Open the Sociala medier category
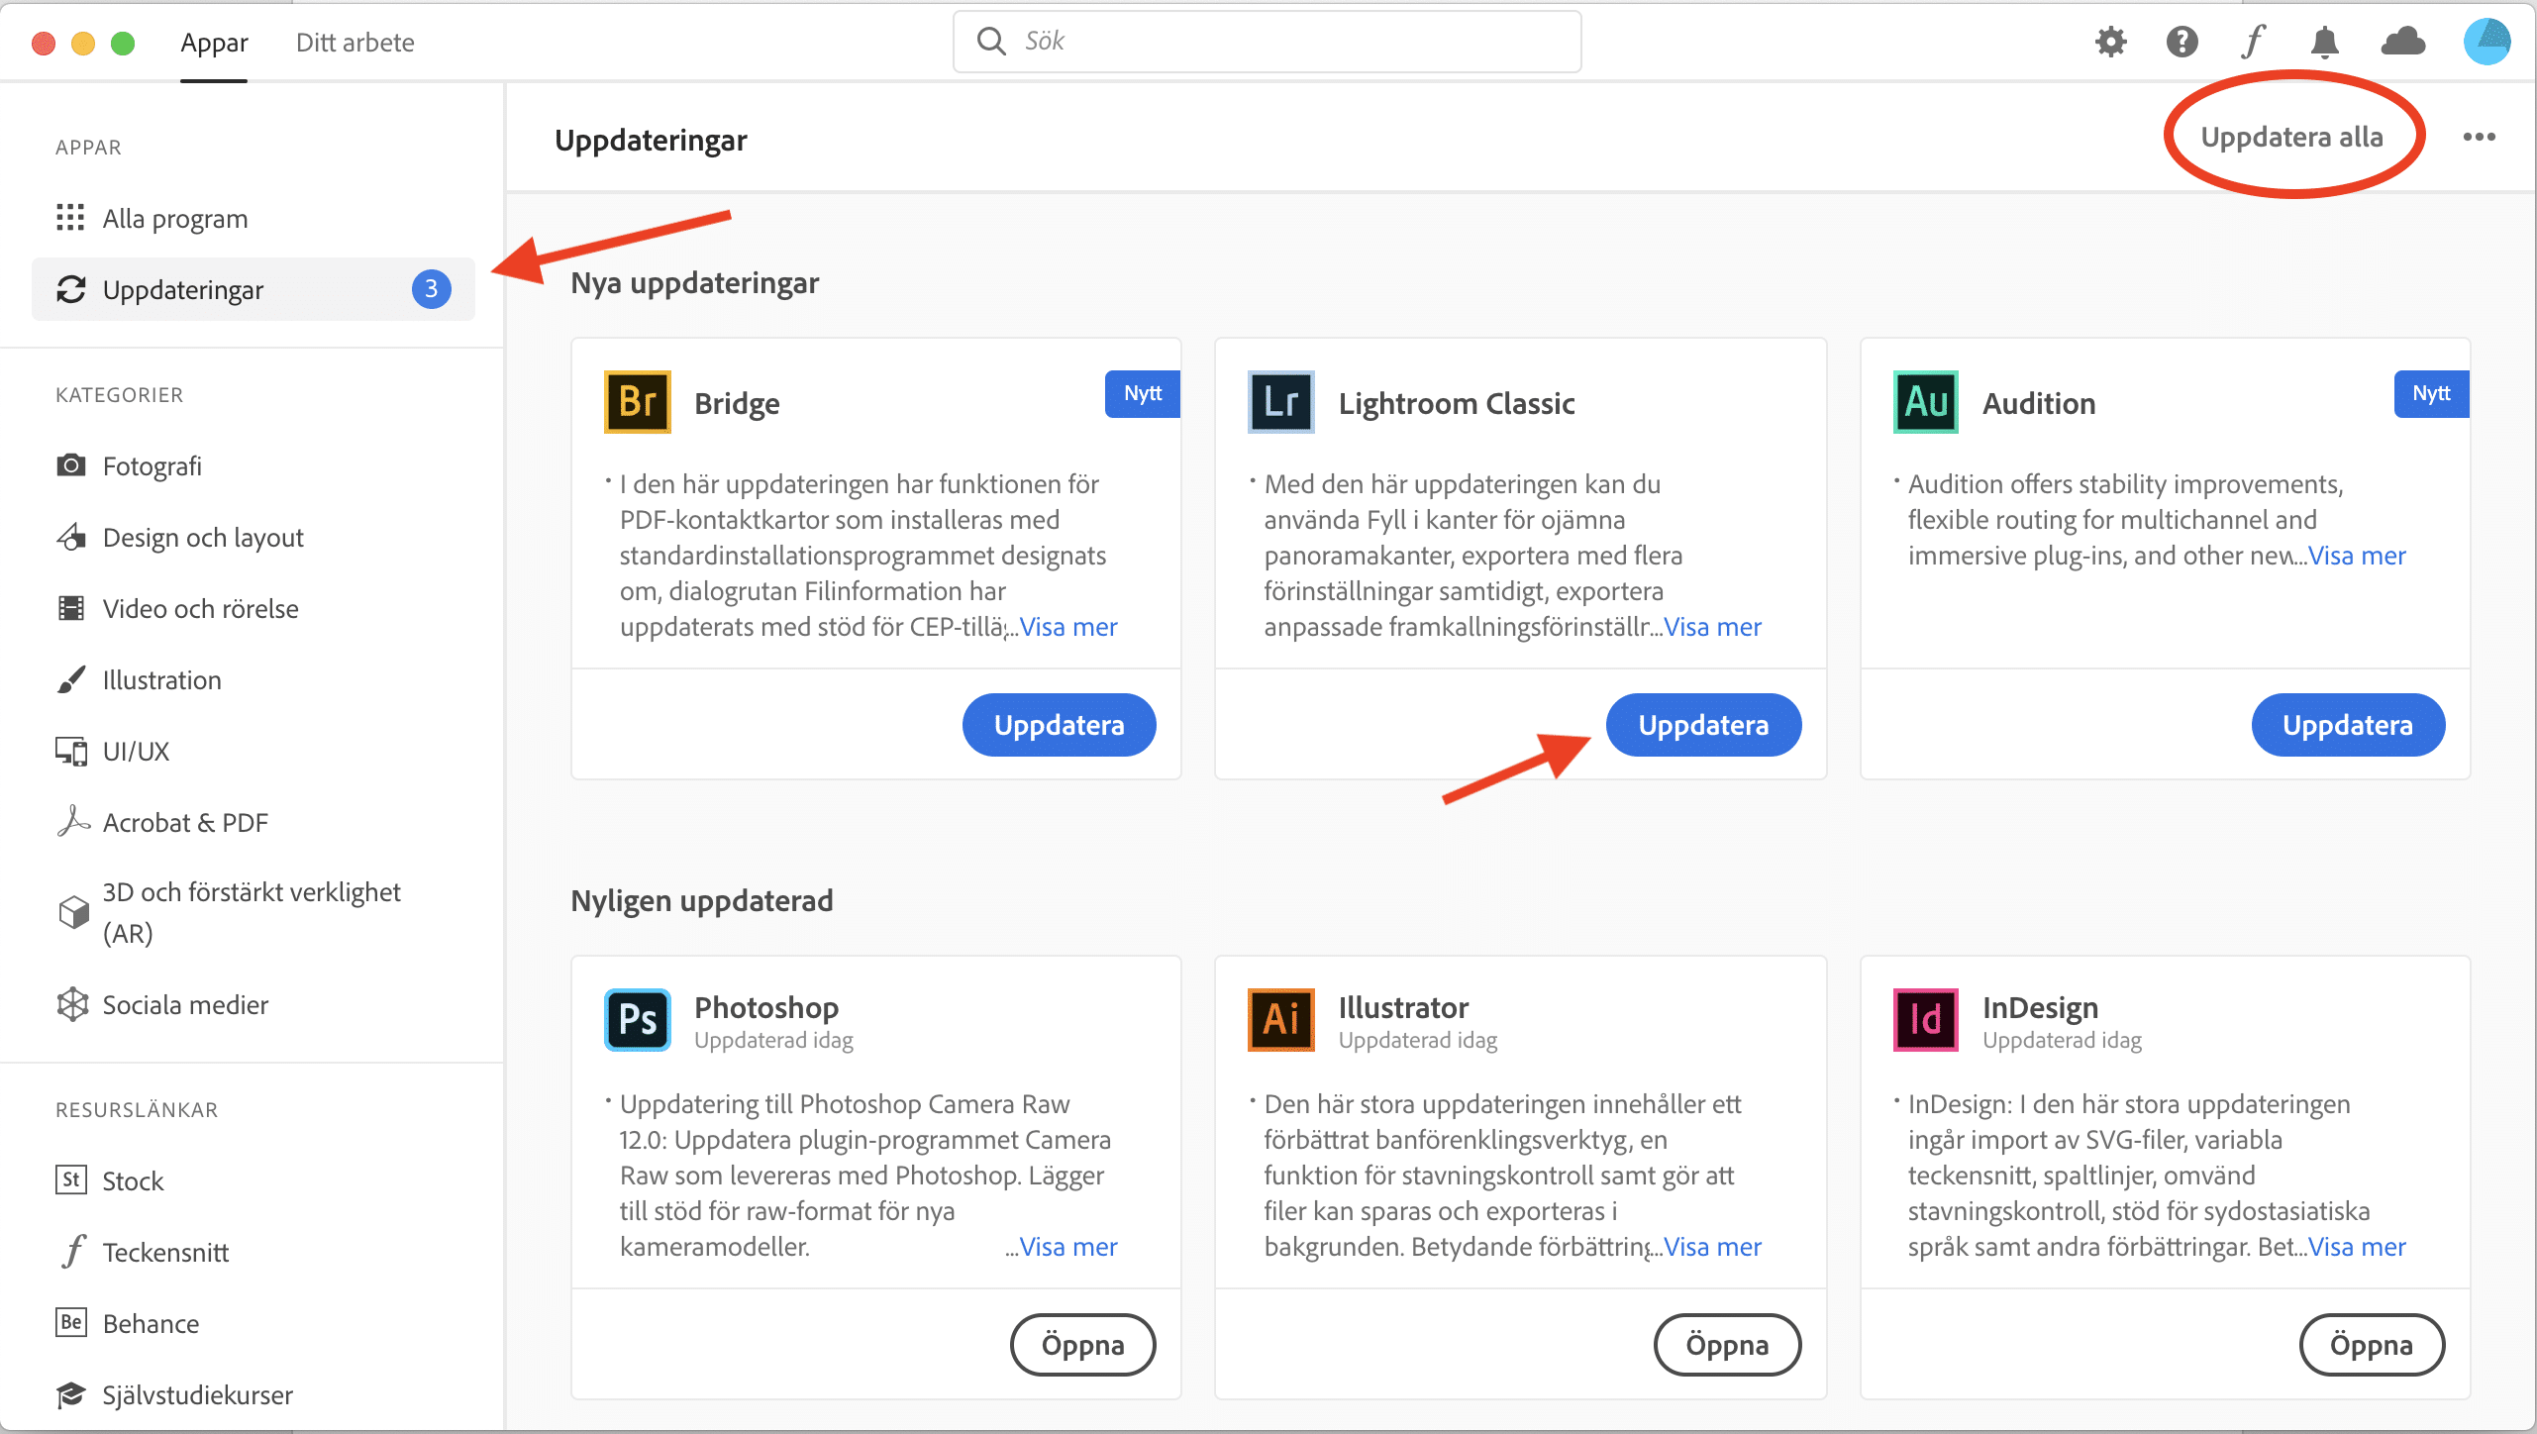Viewport: 2537px width, 1434px height. (254, 1004)
